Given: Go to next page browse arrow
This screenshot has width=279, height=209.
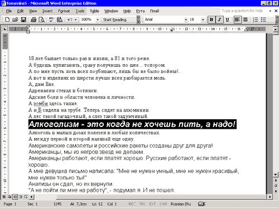Looking at the screenshot, I should click(276, 191).
